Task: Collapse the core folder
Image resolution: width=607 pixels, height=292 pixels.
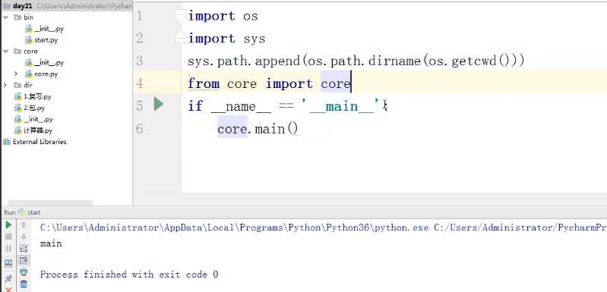Action: pos(5,51)
